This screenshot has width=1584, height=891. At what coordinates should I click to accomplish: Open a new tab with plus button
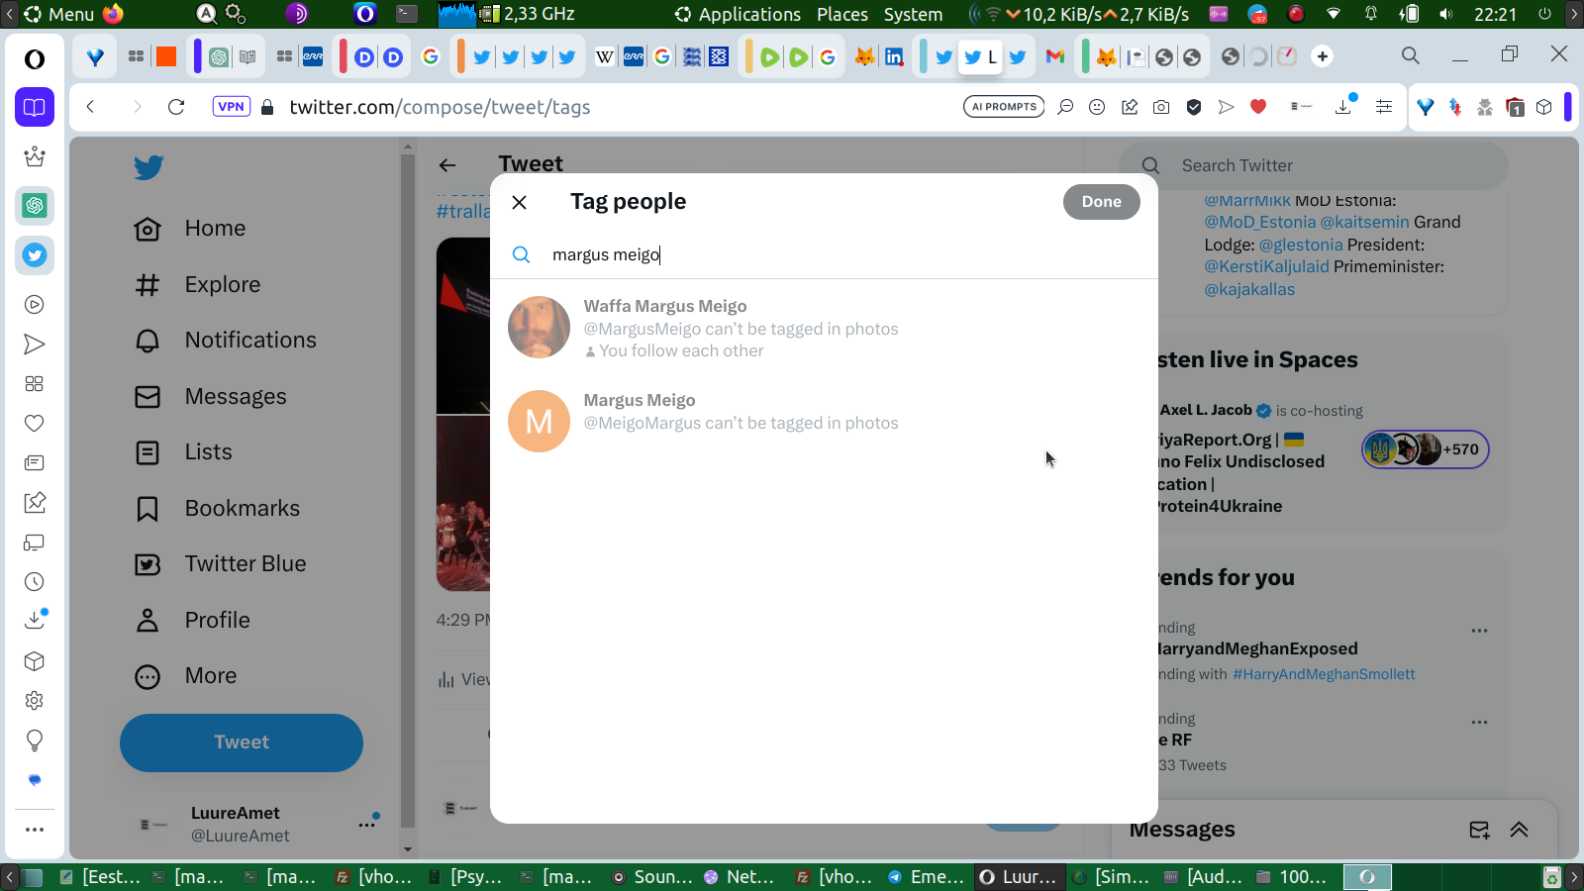(1323, 56)
